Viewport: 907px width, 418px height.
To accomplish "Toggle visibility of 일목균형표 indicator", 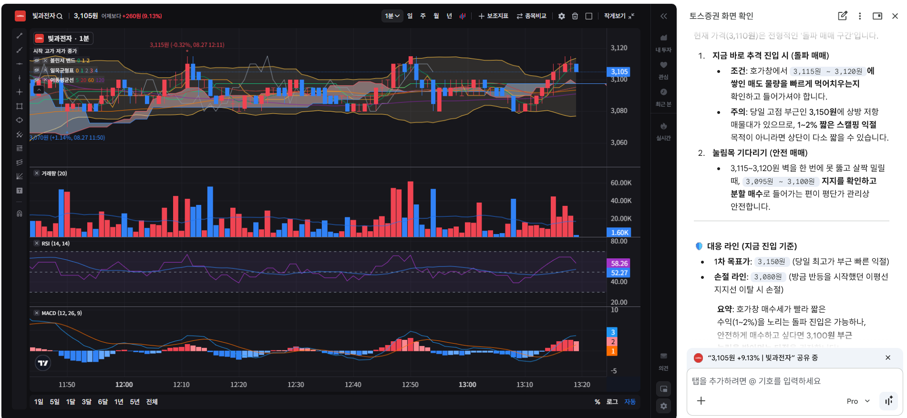I will pos(37,70).
